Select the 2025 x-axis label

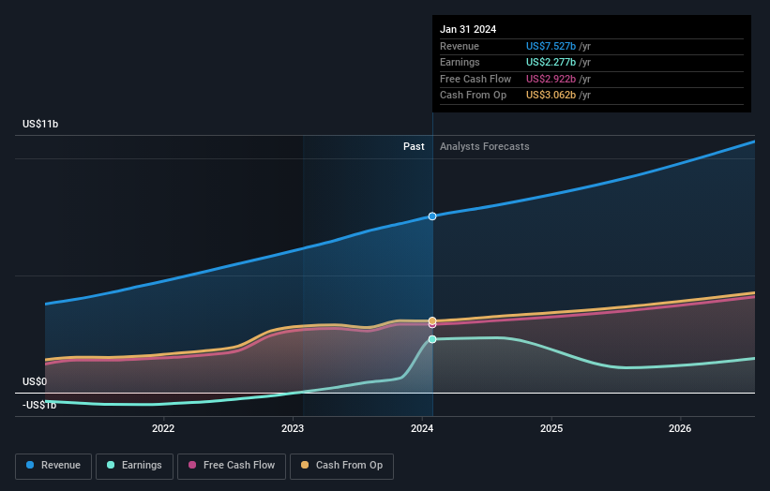click(x=551, y=428)
